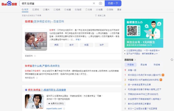Click the 病因 button
Image resolution: width=174 pixels, height=111 pixels.
(x=57, y=45)
